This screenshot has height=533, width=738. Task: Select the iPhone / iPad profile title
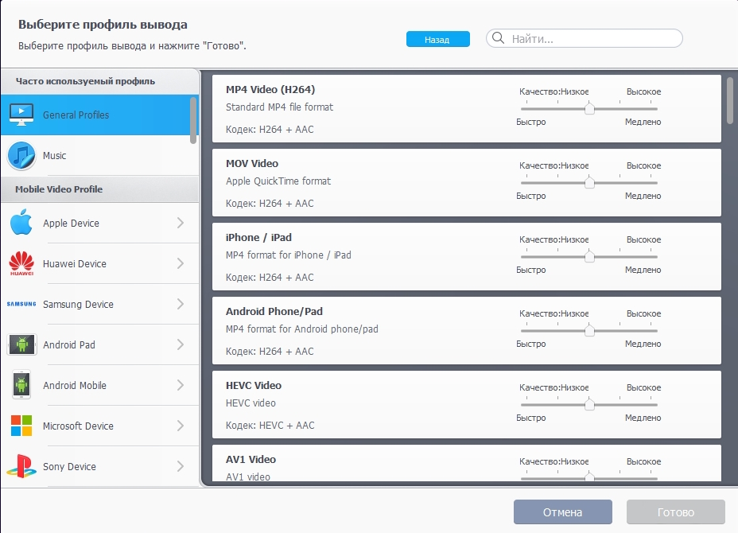(258, 237)
